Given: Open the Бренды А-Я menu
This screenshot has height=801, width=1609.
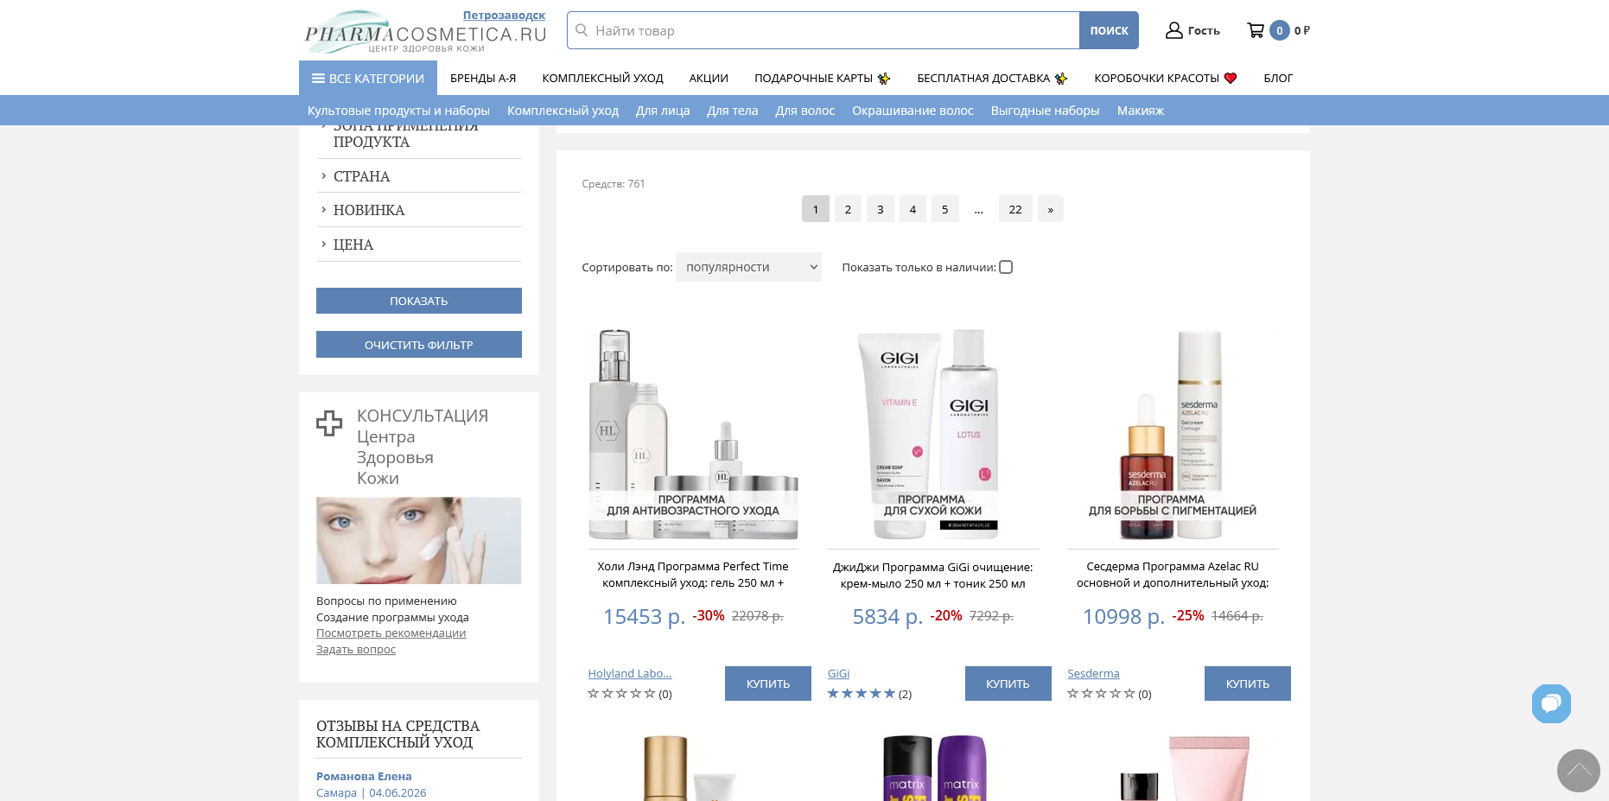Looking at the screenshot, I should click(x=483, y=78).
